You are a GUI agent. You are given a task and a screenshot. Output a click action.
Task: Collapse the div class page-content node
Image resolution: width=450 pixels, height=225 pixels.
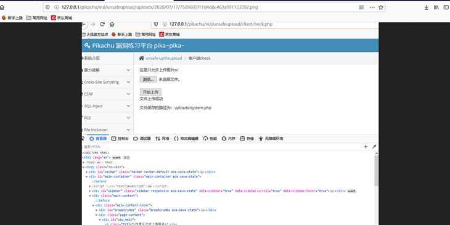click(x=96, y=215)
